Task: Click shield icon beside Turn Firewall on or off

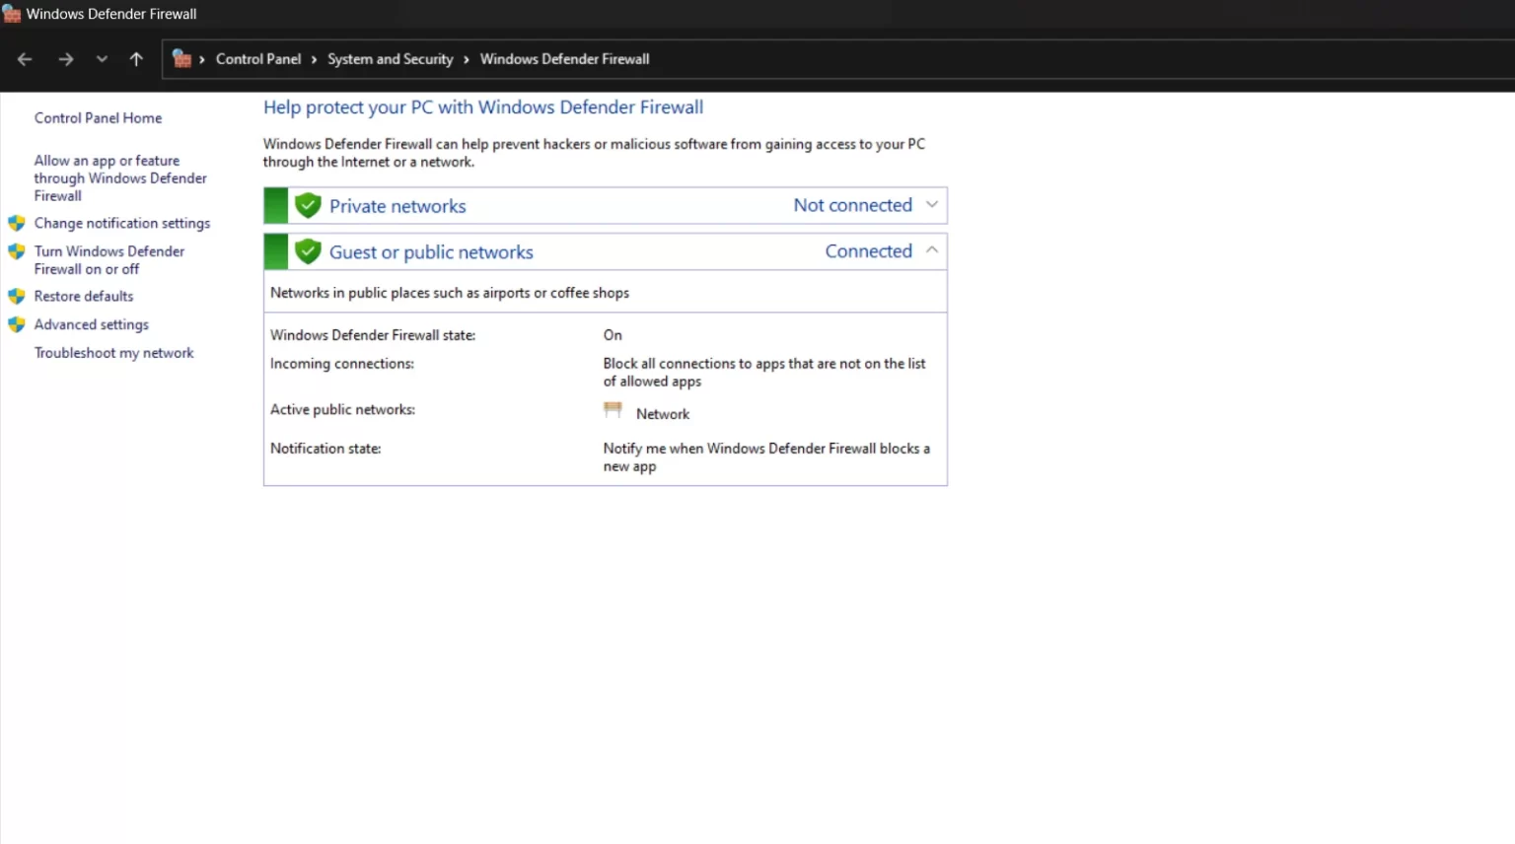Action: pos(17,251)
